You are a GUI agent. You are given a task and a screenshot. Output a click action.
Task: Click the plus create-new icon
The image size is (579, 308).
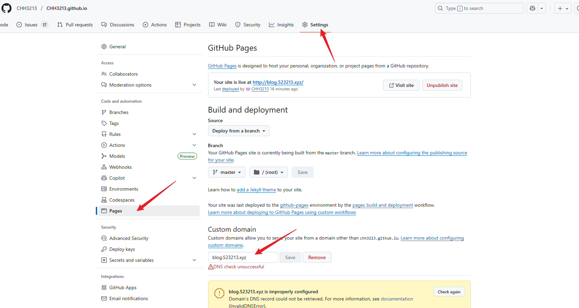point(560,8)
